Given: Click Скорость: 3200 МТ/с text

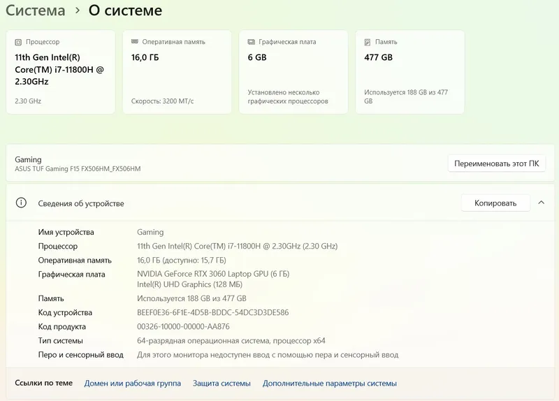Looking at the screenshot, I should pos(162,101).
